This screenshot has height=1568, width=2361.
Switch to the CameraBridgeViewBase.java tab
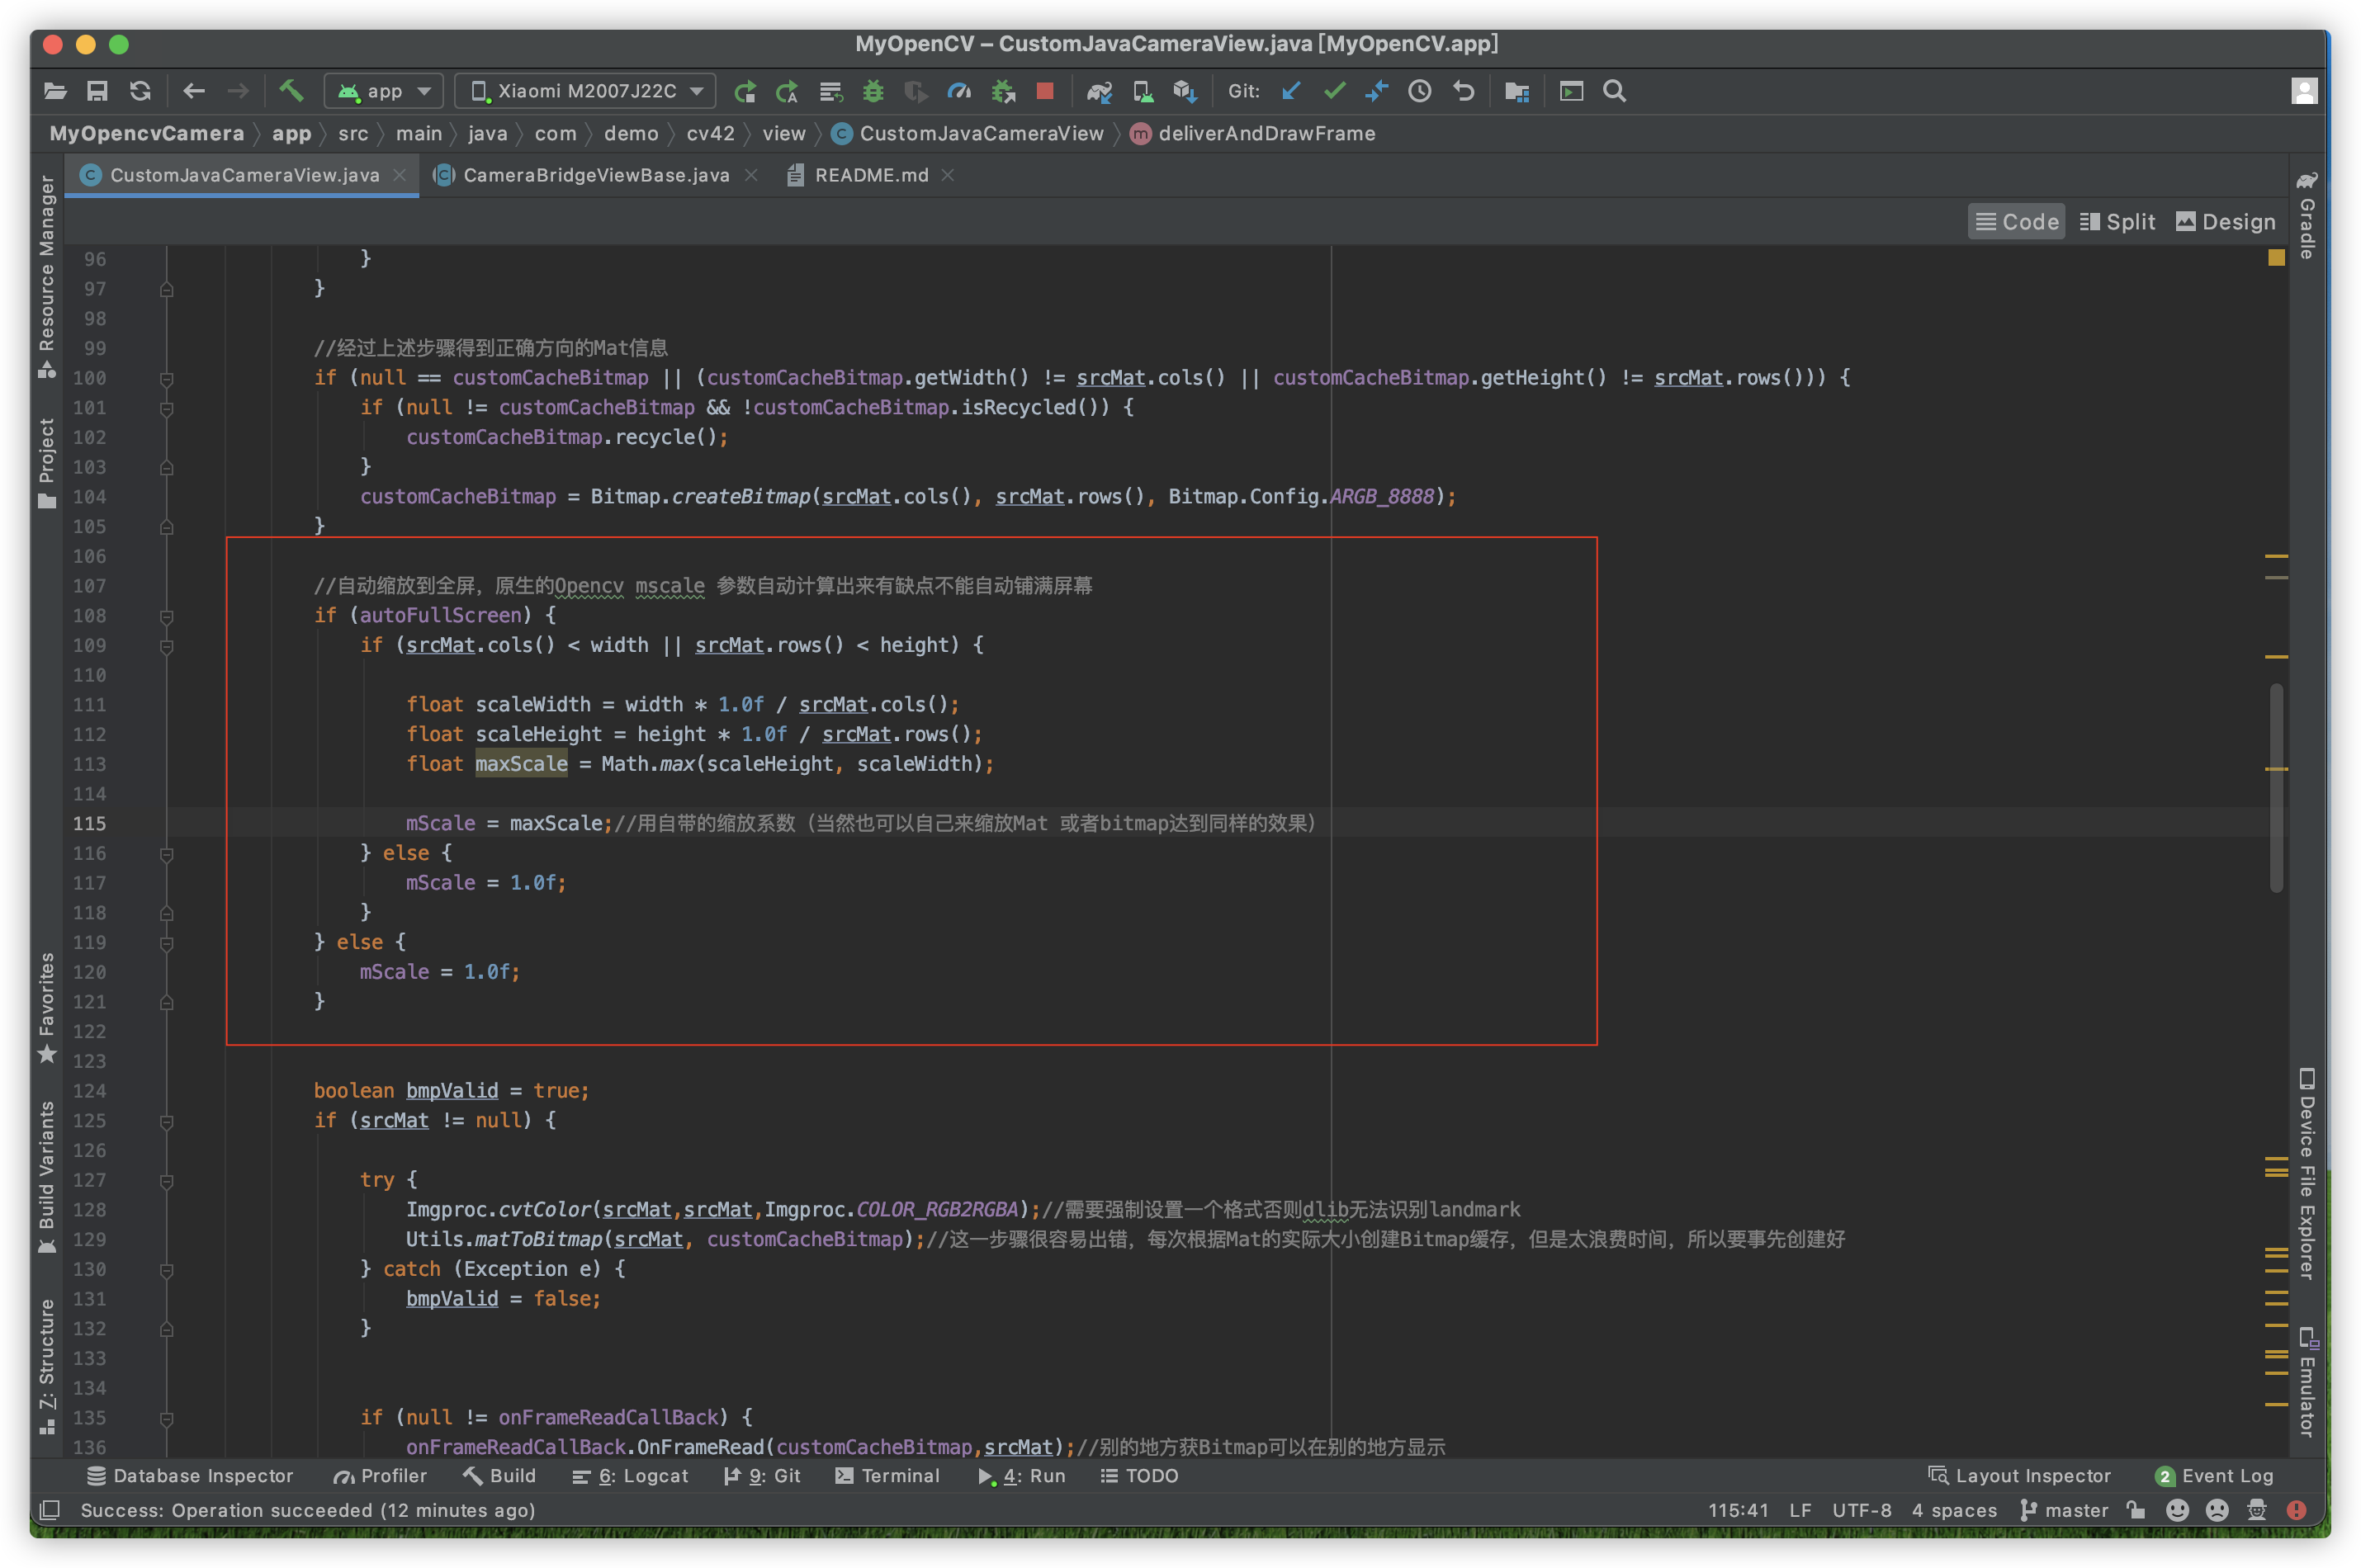(x=595, y=175)
